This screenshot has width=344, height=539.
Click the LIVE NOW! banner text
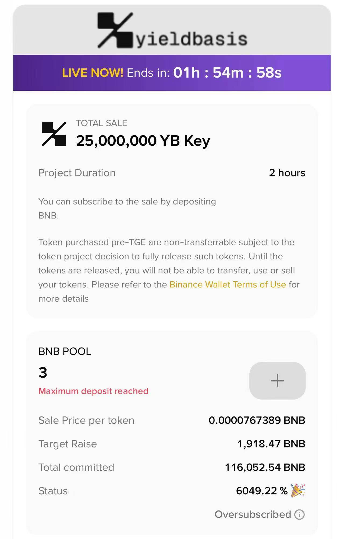93,73
